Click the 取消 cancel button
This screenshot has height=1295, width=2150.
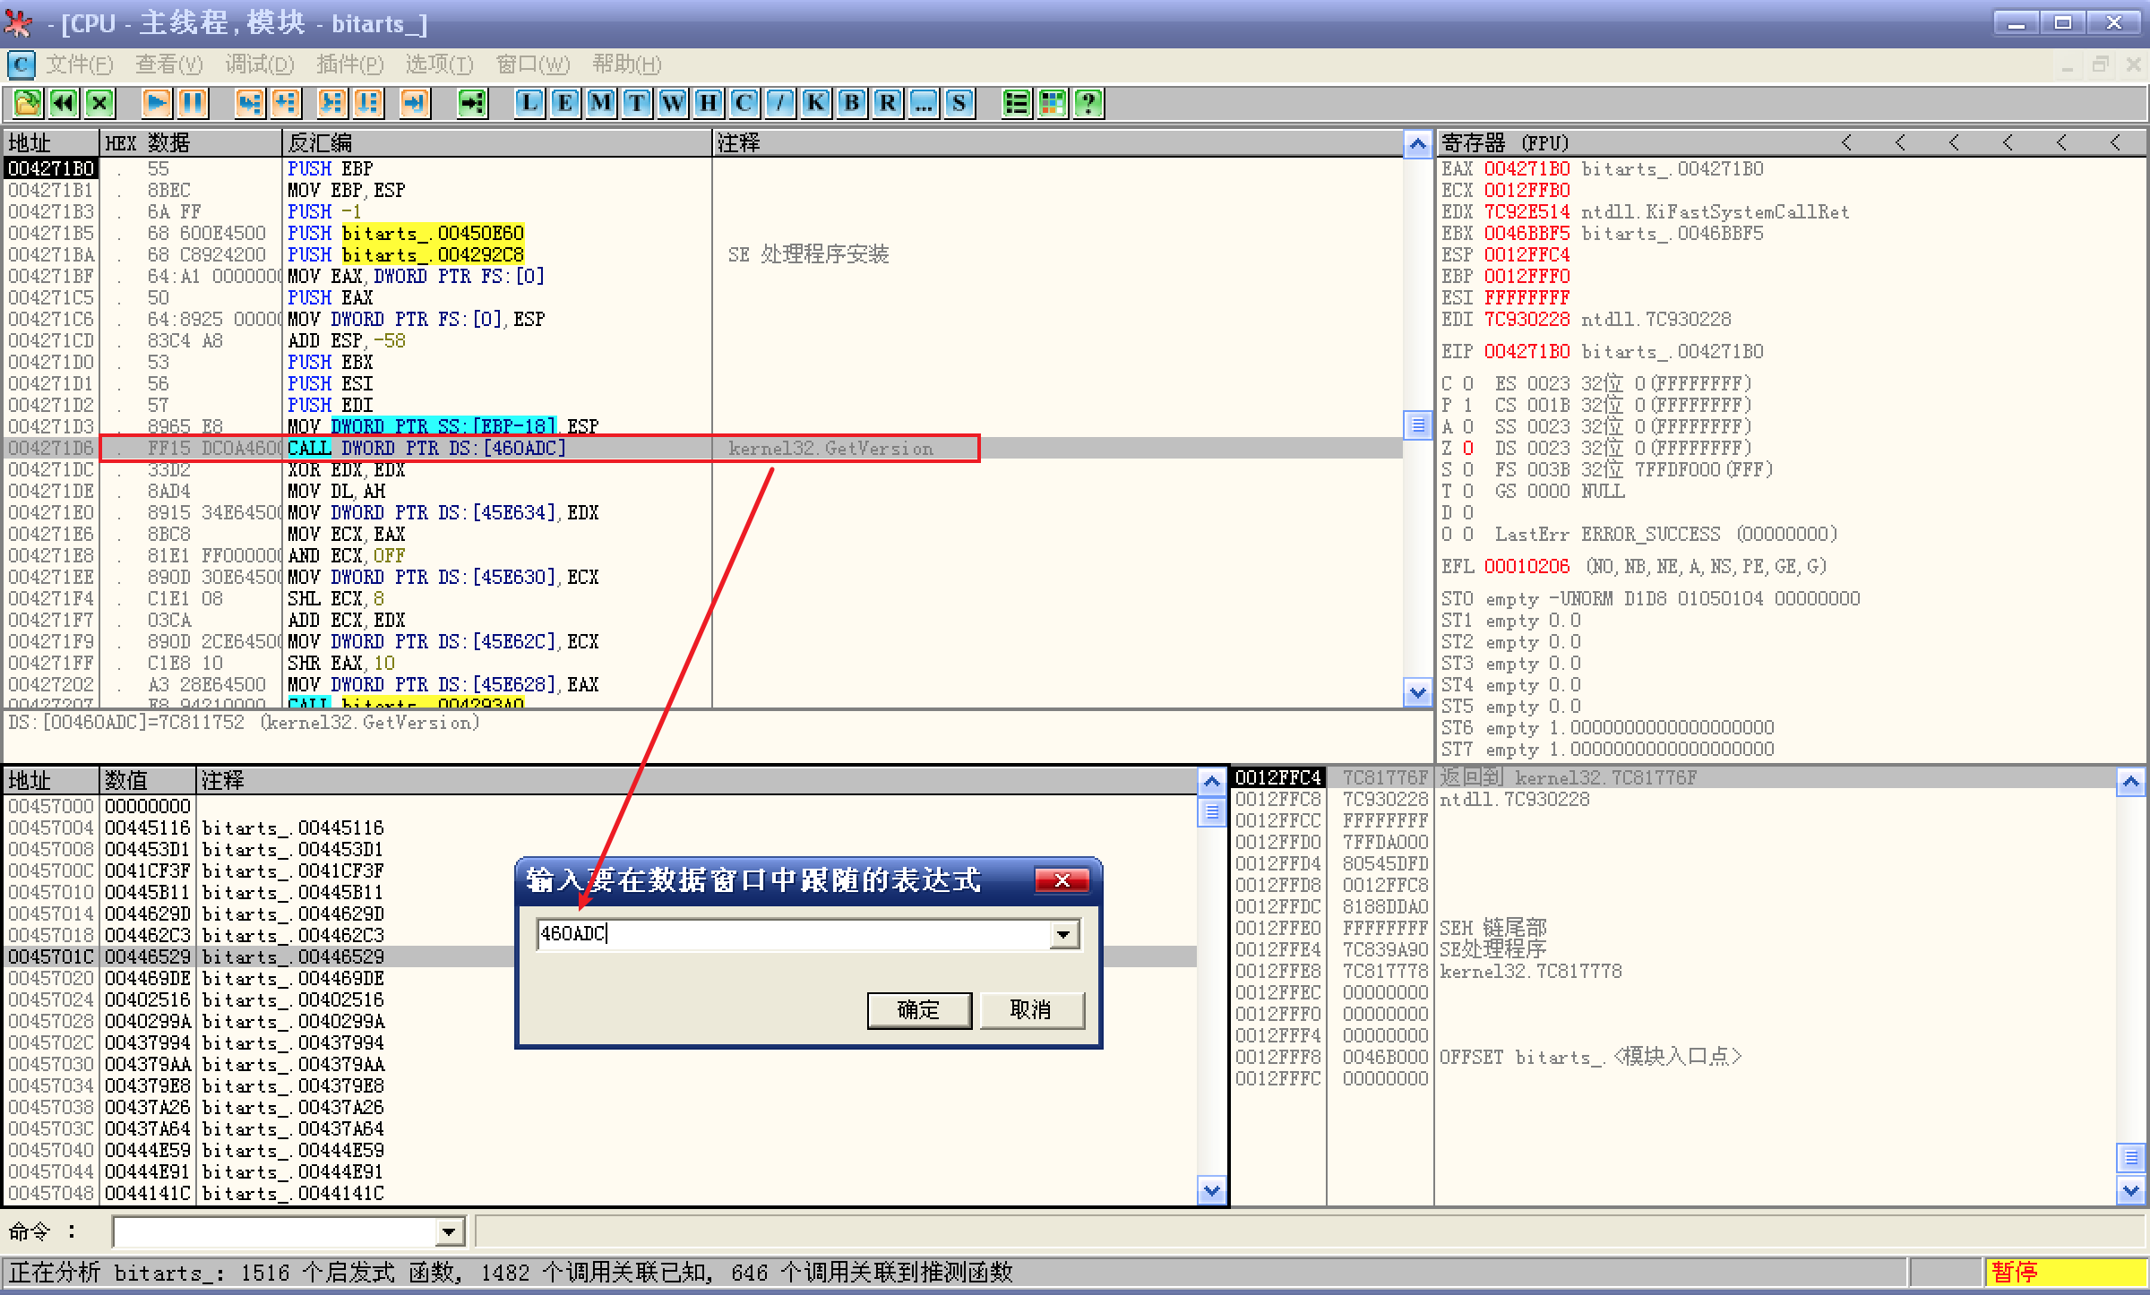point(1030,1010)
